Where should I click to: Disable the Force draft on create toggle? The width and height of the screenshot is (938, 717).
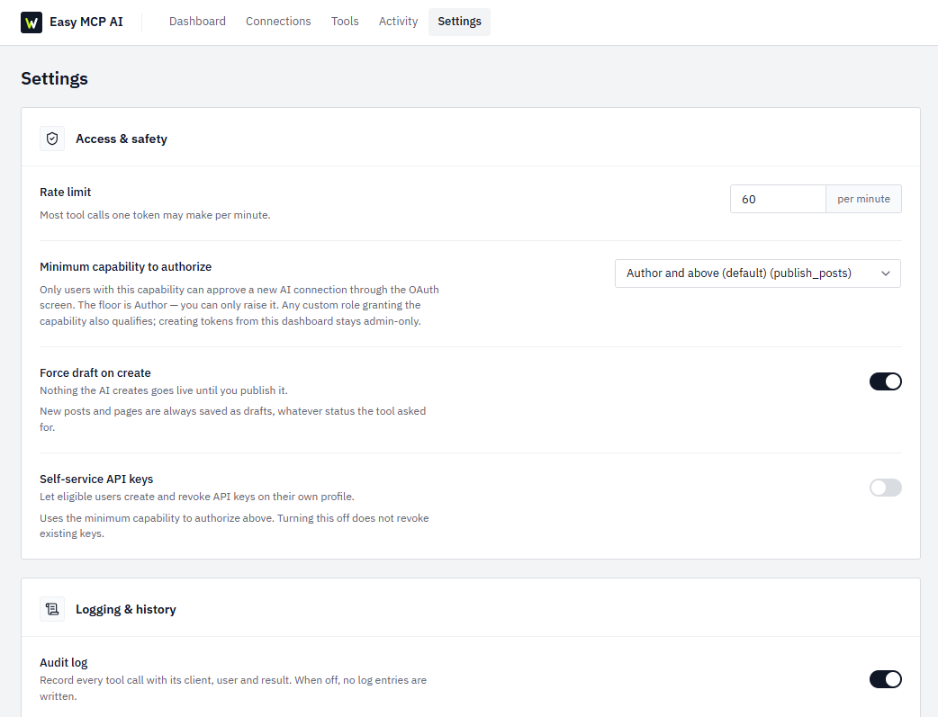(x=886, y=381)
